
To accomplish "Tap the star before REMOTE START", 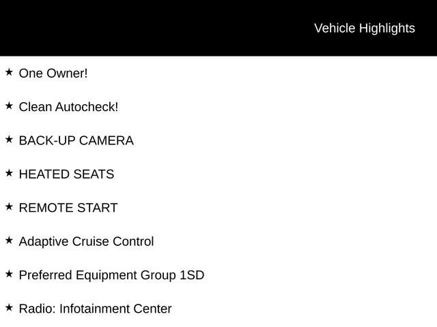I will [x=9, y=206].
